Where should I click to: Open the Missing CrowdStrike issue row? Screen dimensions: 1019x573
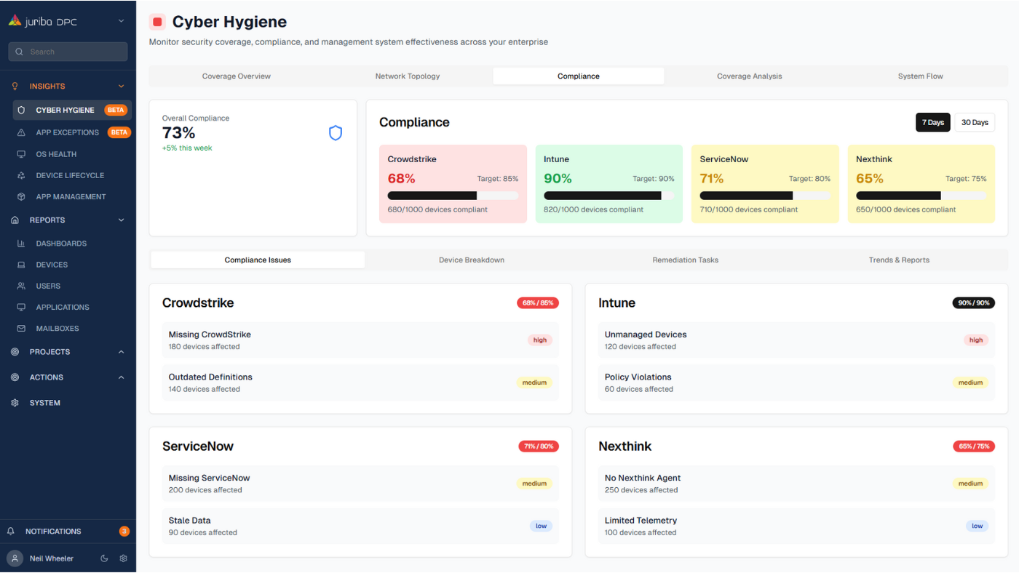[x=360, y=340]
